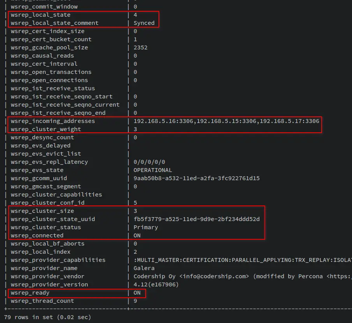Click the ON value beside wsrep_ready
The image size is (352, 323).
pos(137,293)
